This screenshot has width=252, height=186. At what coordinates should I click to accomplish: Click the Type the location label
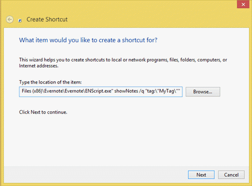tap(50, 82)
